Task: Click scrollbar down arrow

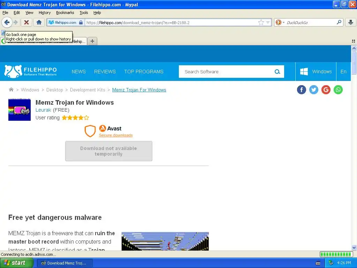Action: point(354,247)
